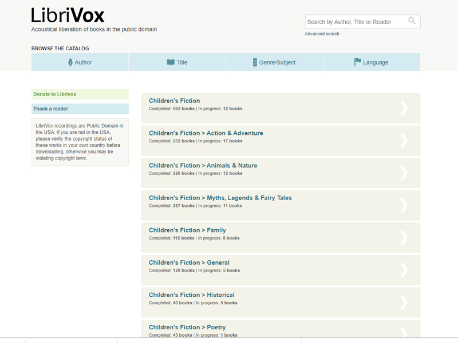
Task: Click the Genre/Subject cabinet icon
Action: coord(255,62)
